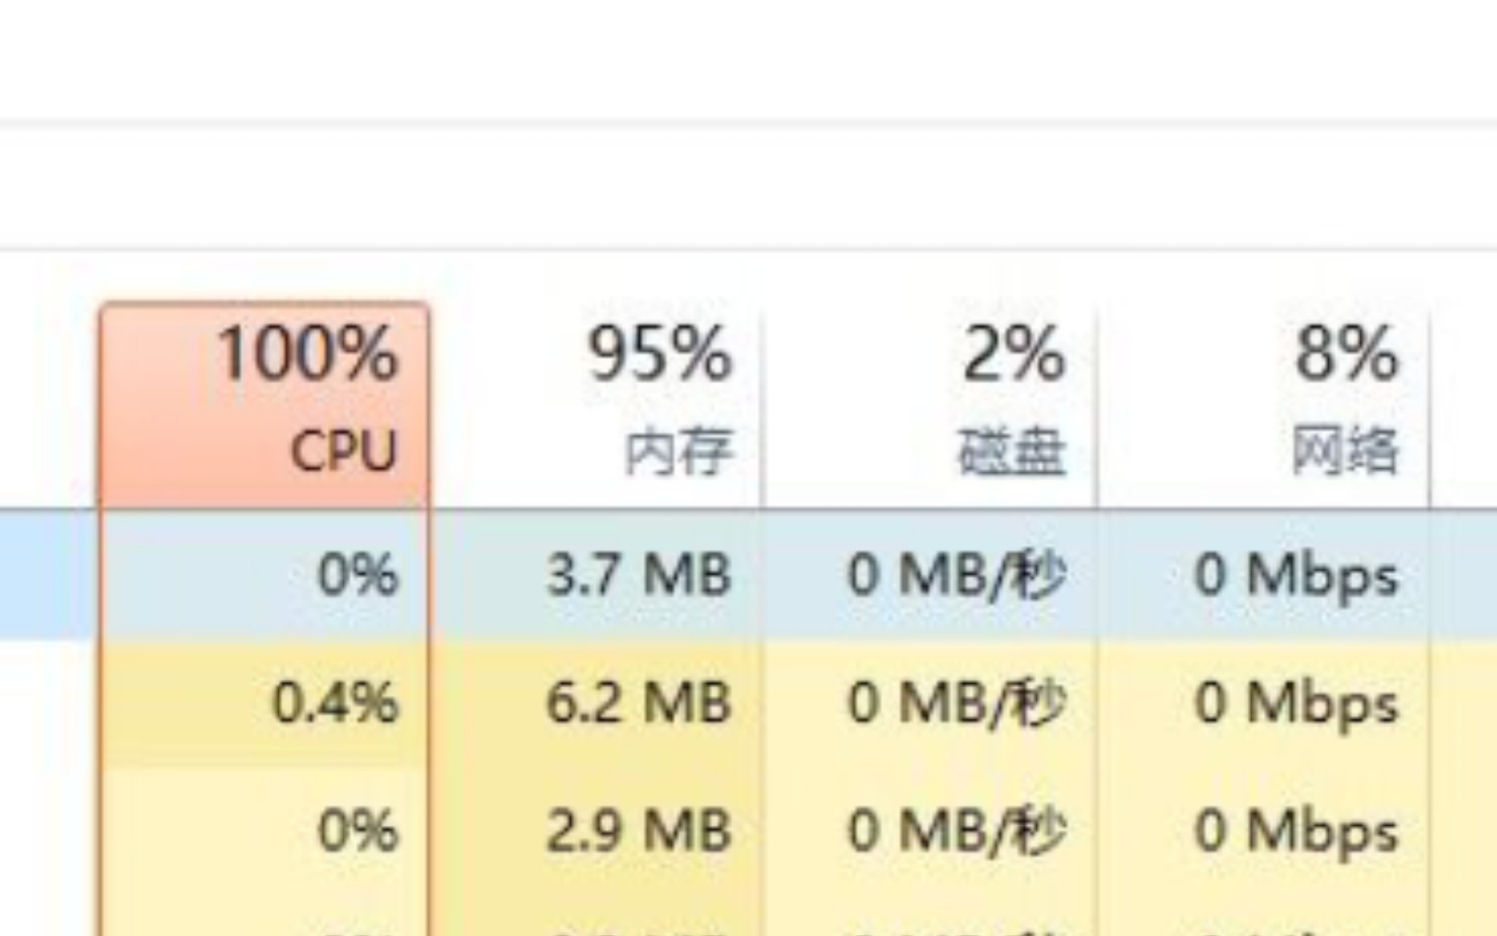This screenshot has height=936, width=1497.
Task: Click the 0 MB/秒 disk cell in the highlighted row
Action: (956, 575)
